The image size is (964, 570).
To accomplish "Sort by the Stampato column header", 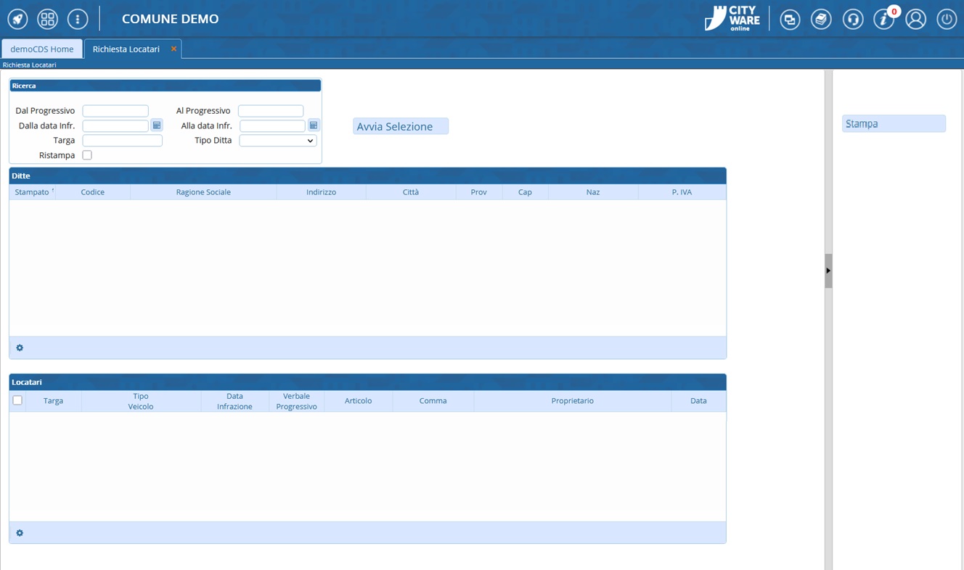I will point(32,192).
